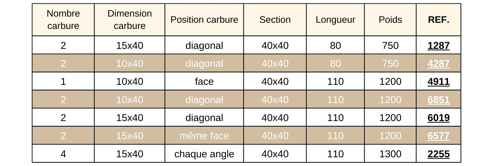Click the Poids column header

[x=390, y=20]
